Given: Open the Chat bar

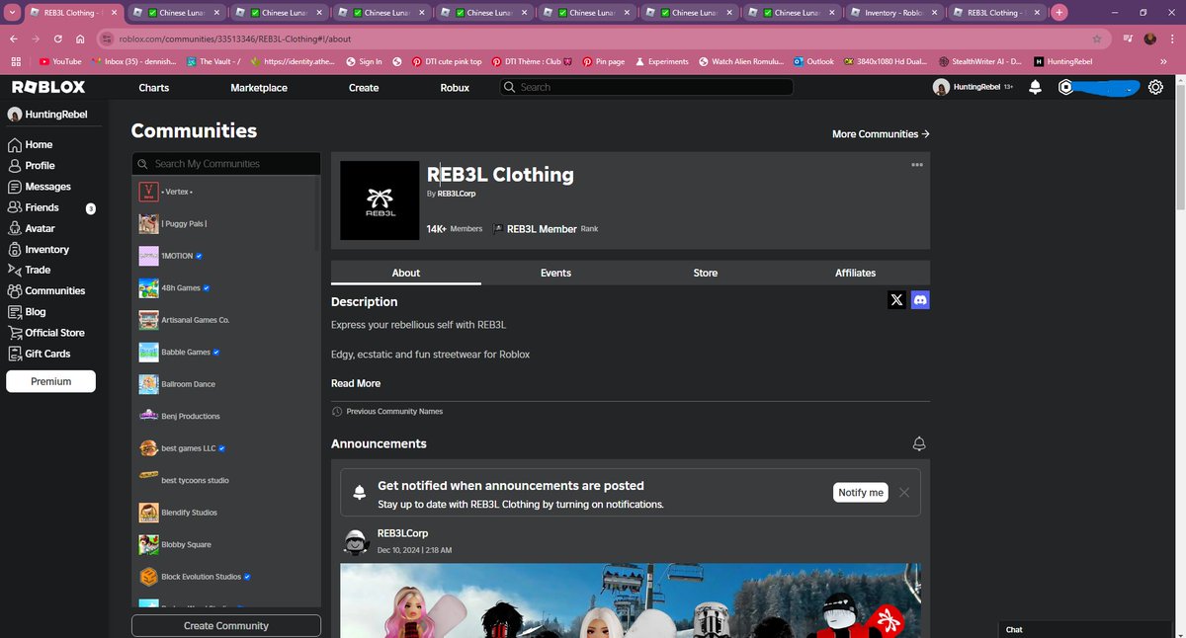Looking at the screenshot, I should (x=1086, y=629).
